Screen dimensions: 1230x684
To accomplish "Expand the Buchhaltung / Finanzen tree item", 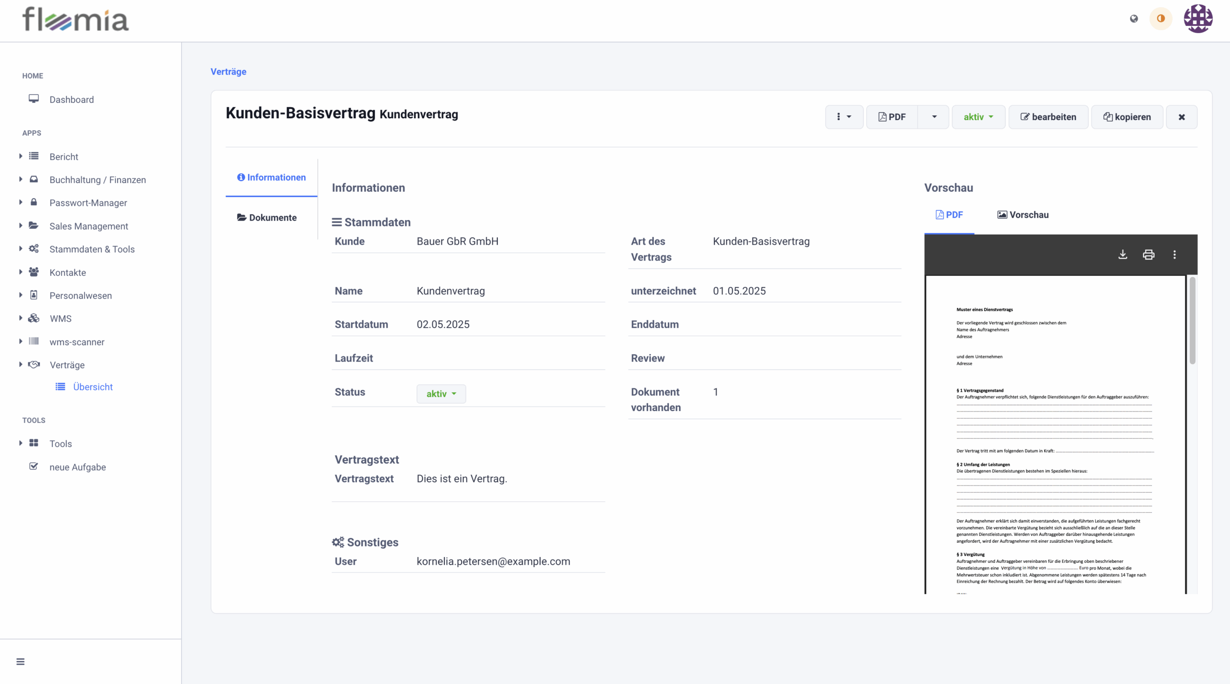I will (x=97, y=180).
